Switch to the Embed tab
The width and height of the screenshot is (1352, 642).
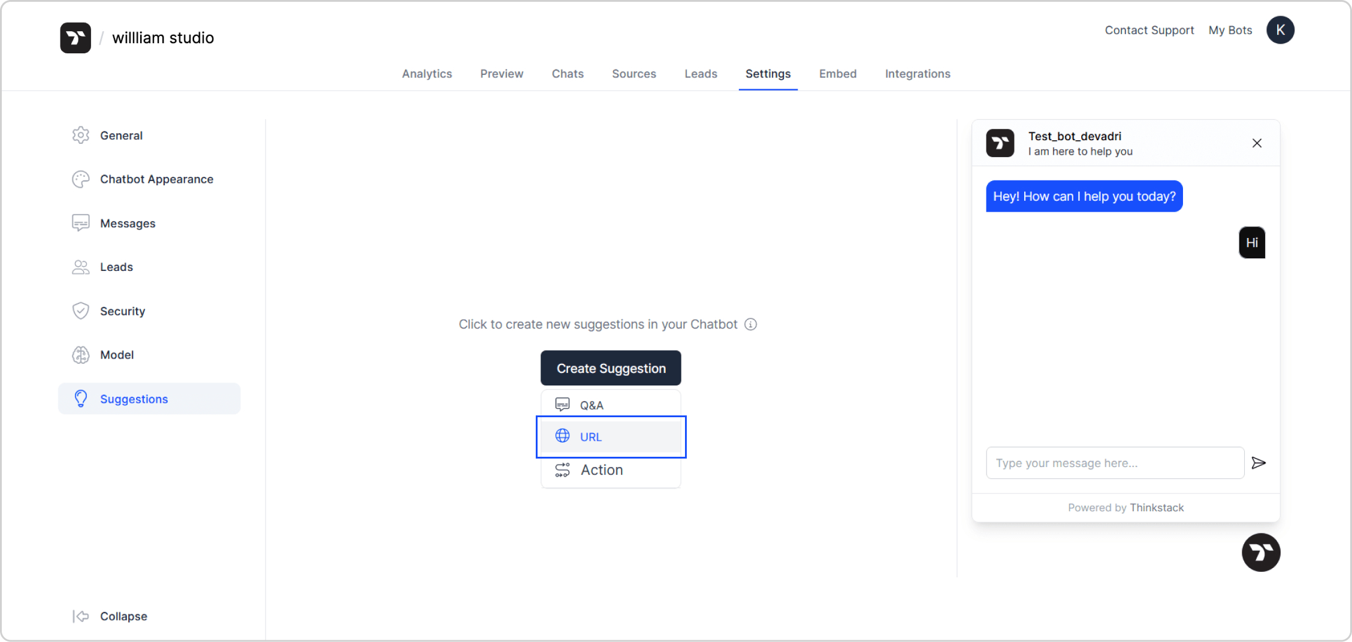click(838, 74)
